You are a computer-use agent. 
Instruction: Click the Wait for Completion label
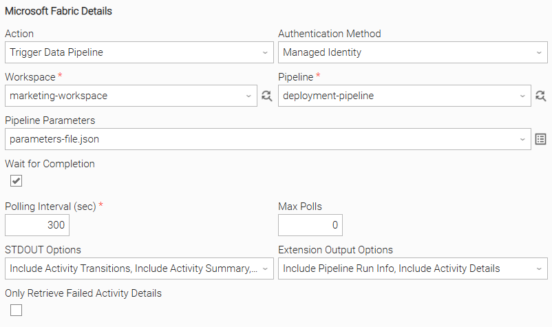50,164
